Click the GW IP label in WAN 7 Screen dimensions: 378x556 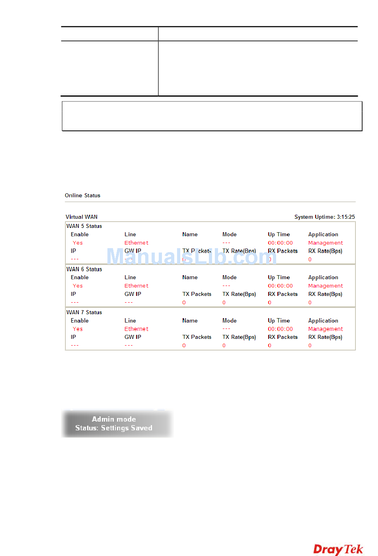(x=133, y=337)
